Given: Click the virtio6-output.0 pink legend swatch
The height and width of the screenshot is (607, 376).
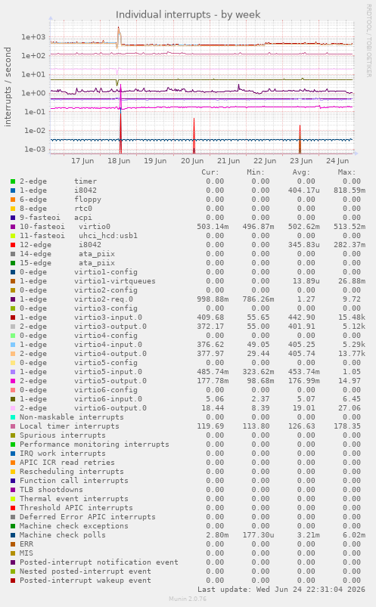Looking at the screenshot, I should pyautogui.click(x=13, y=408).
